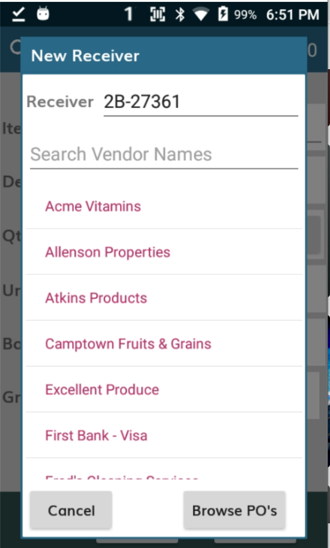
Task: Tap the Android debug robot status icon
Action: click(x=43, y=14)
